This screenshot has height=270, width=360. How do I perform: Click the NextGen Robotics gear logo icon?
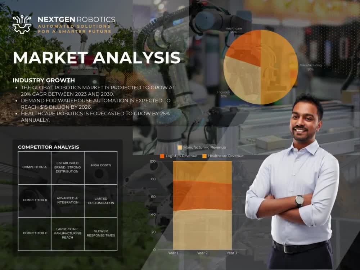tap(22, 24)
